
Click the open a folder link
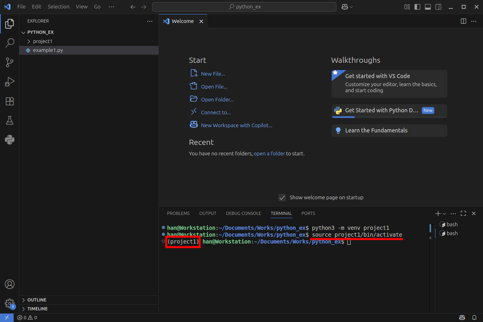269,153
